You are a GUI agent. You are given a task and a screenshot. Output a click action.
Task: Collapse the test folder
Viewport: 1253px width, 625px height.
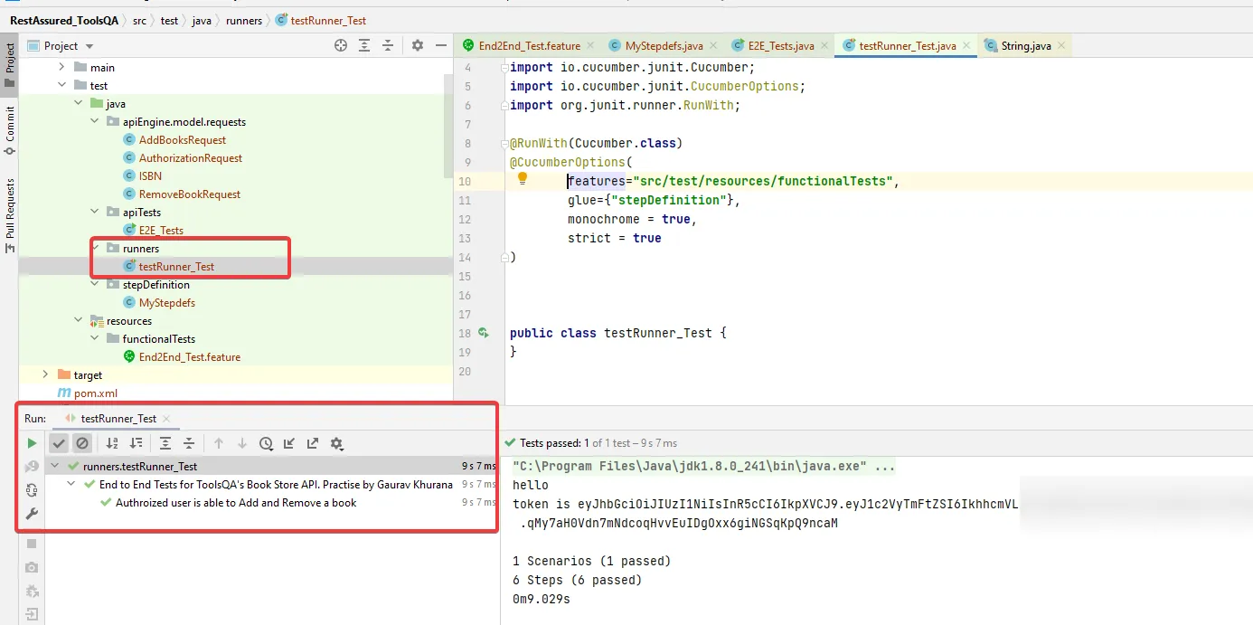click(x=61, y=85)
